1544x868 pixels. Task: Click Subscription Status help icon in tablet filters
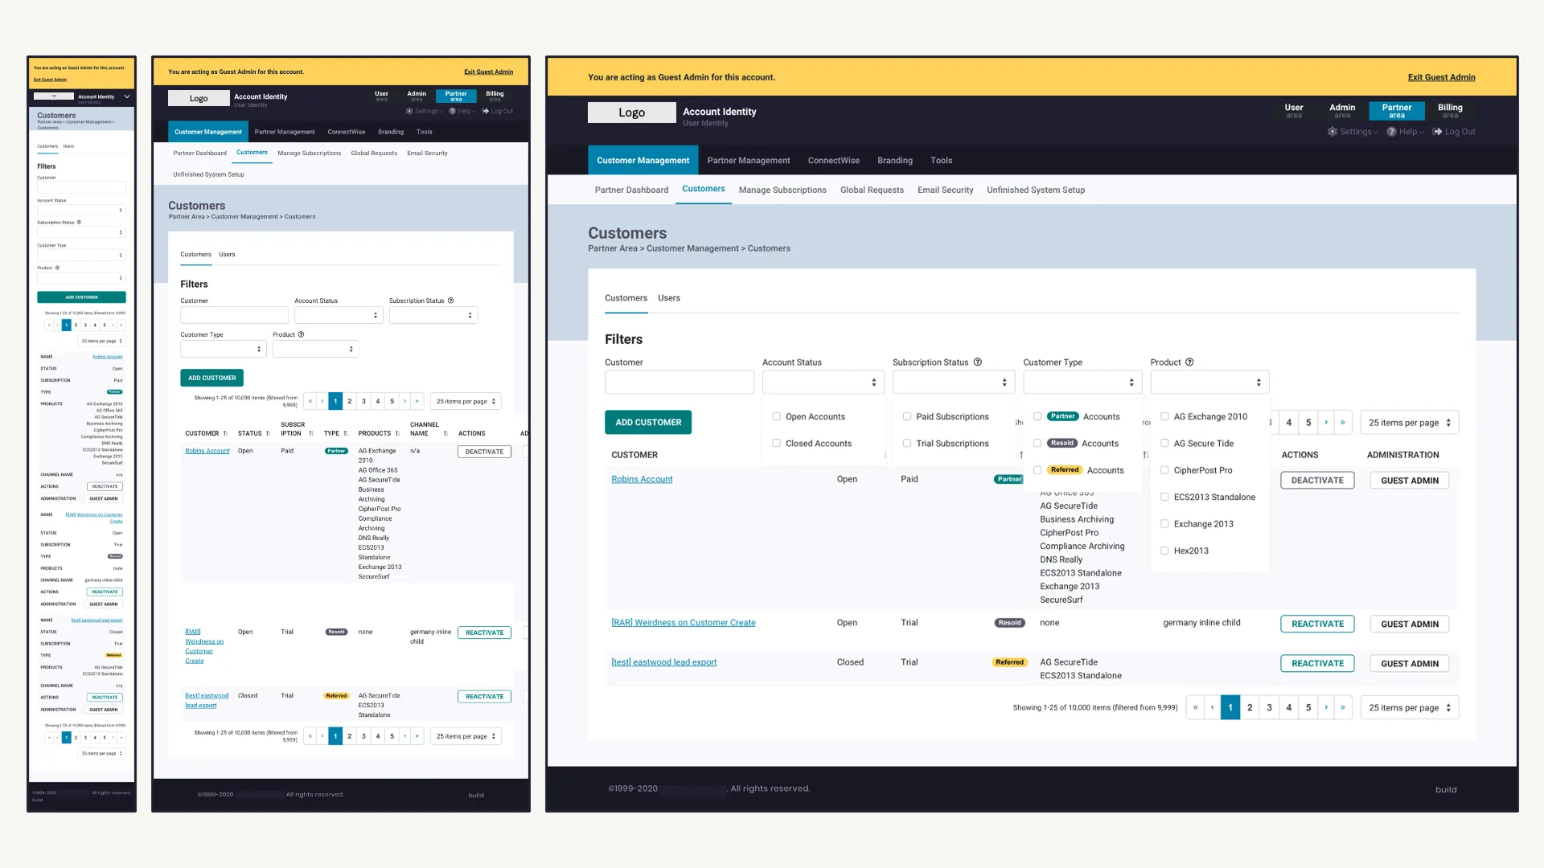pos(450,301)
